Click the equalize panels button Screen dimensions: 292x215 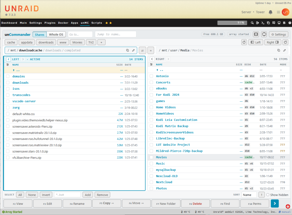tap(151, 51)
